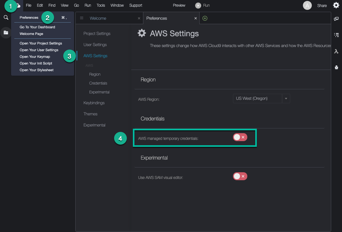Open the Find menu
Screen dimensions: 342x232
tap(52, 5)
